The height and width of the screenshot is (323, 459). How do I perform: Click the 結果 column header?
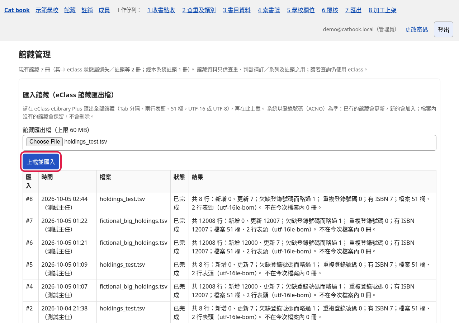pyautogui.click(x=312, y=181)
